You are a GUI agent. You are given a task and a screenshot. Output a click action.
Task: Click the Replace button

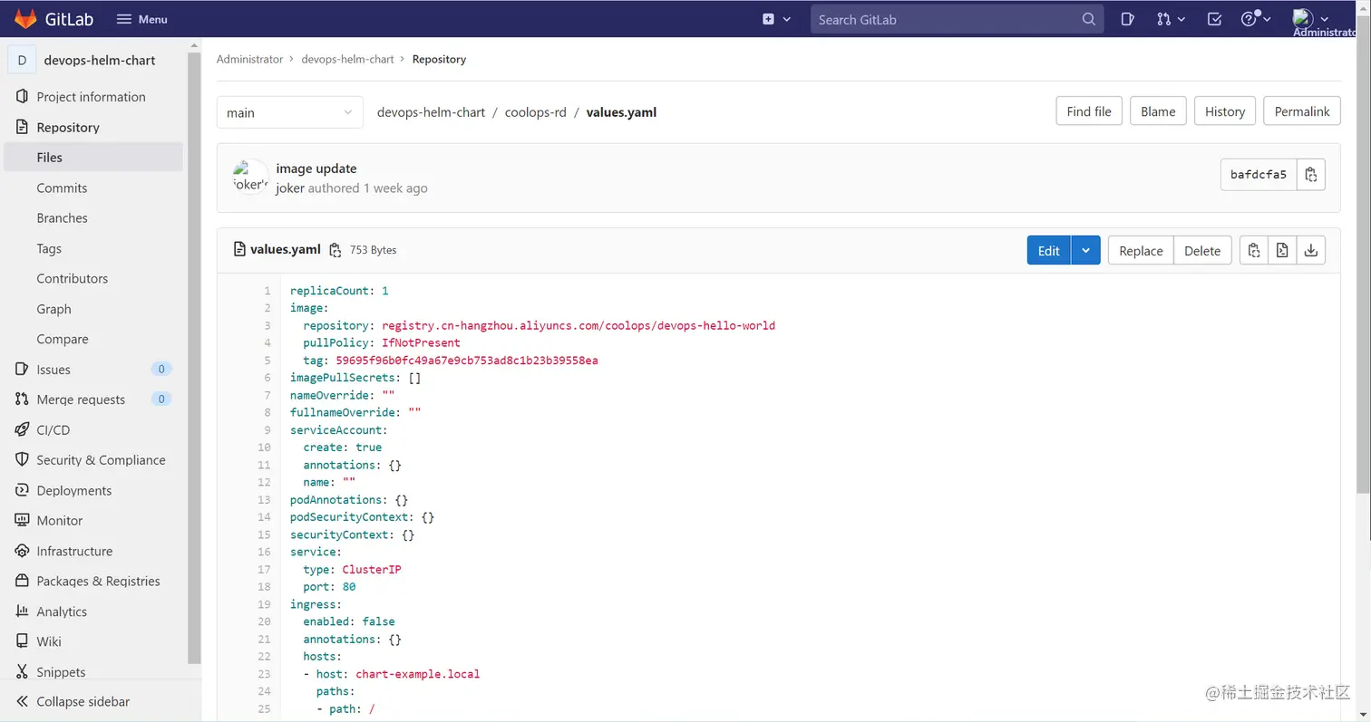click(x=1141, y=251)
